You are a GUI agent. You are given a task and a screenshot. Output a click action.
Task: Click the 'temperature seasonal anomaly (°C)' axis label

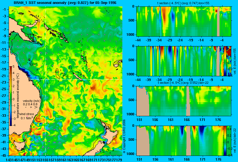[x=18, y=96]
